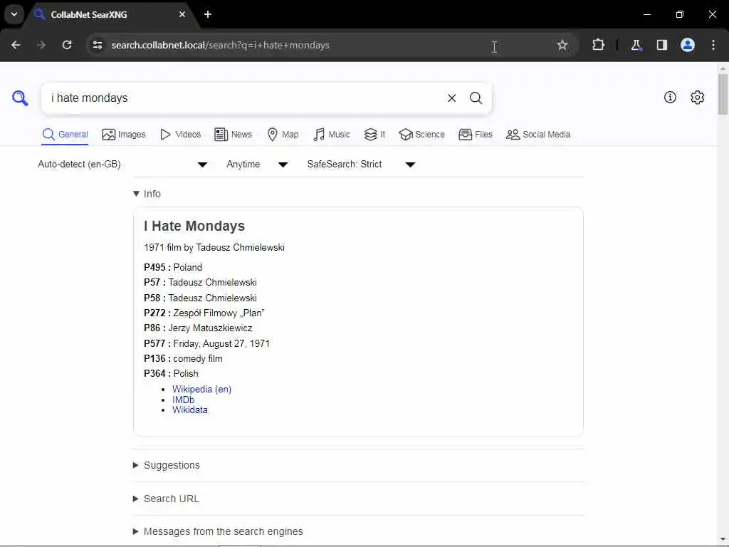Switch to the It category
The image size is (729, 547).
tap(374, 135)
